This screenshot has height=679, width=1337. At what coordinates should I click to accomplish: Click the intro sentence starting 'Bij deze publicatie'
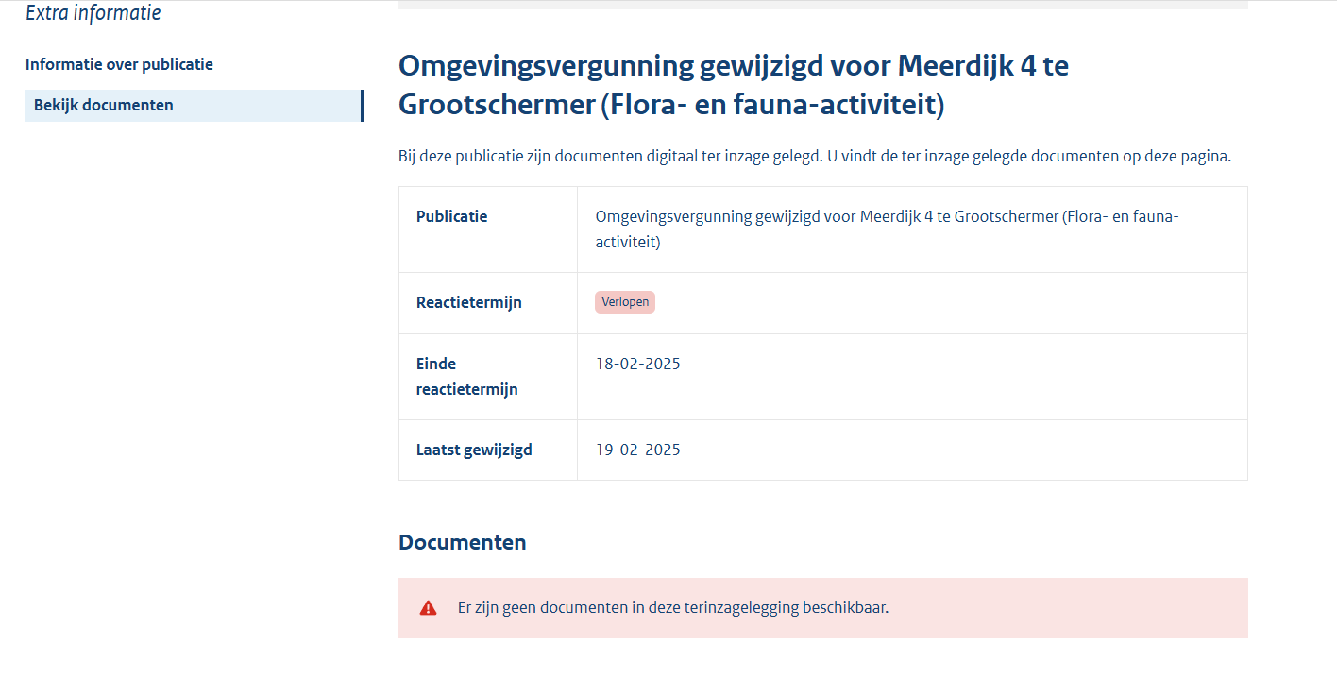click(814, 156)
